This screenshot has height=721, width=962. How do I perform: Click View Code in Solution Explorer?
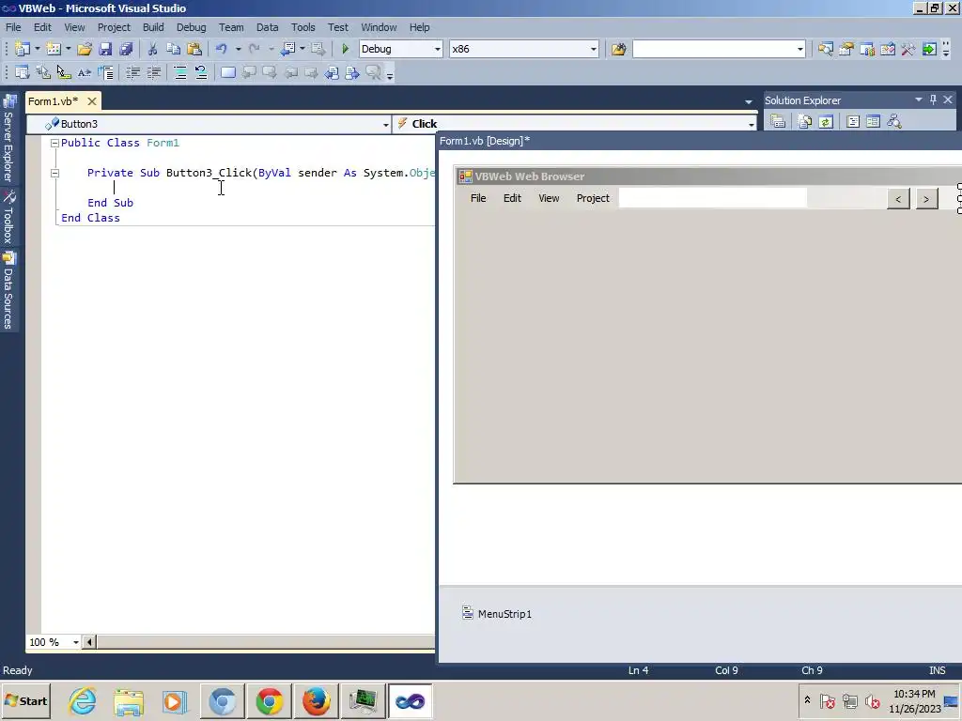[x=853, y=121]
